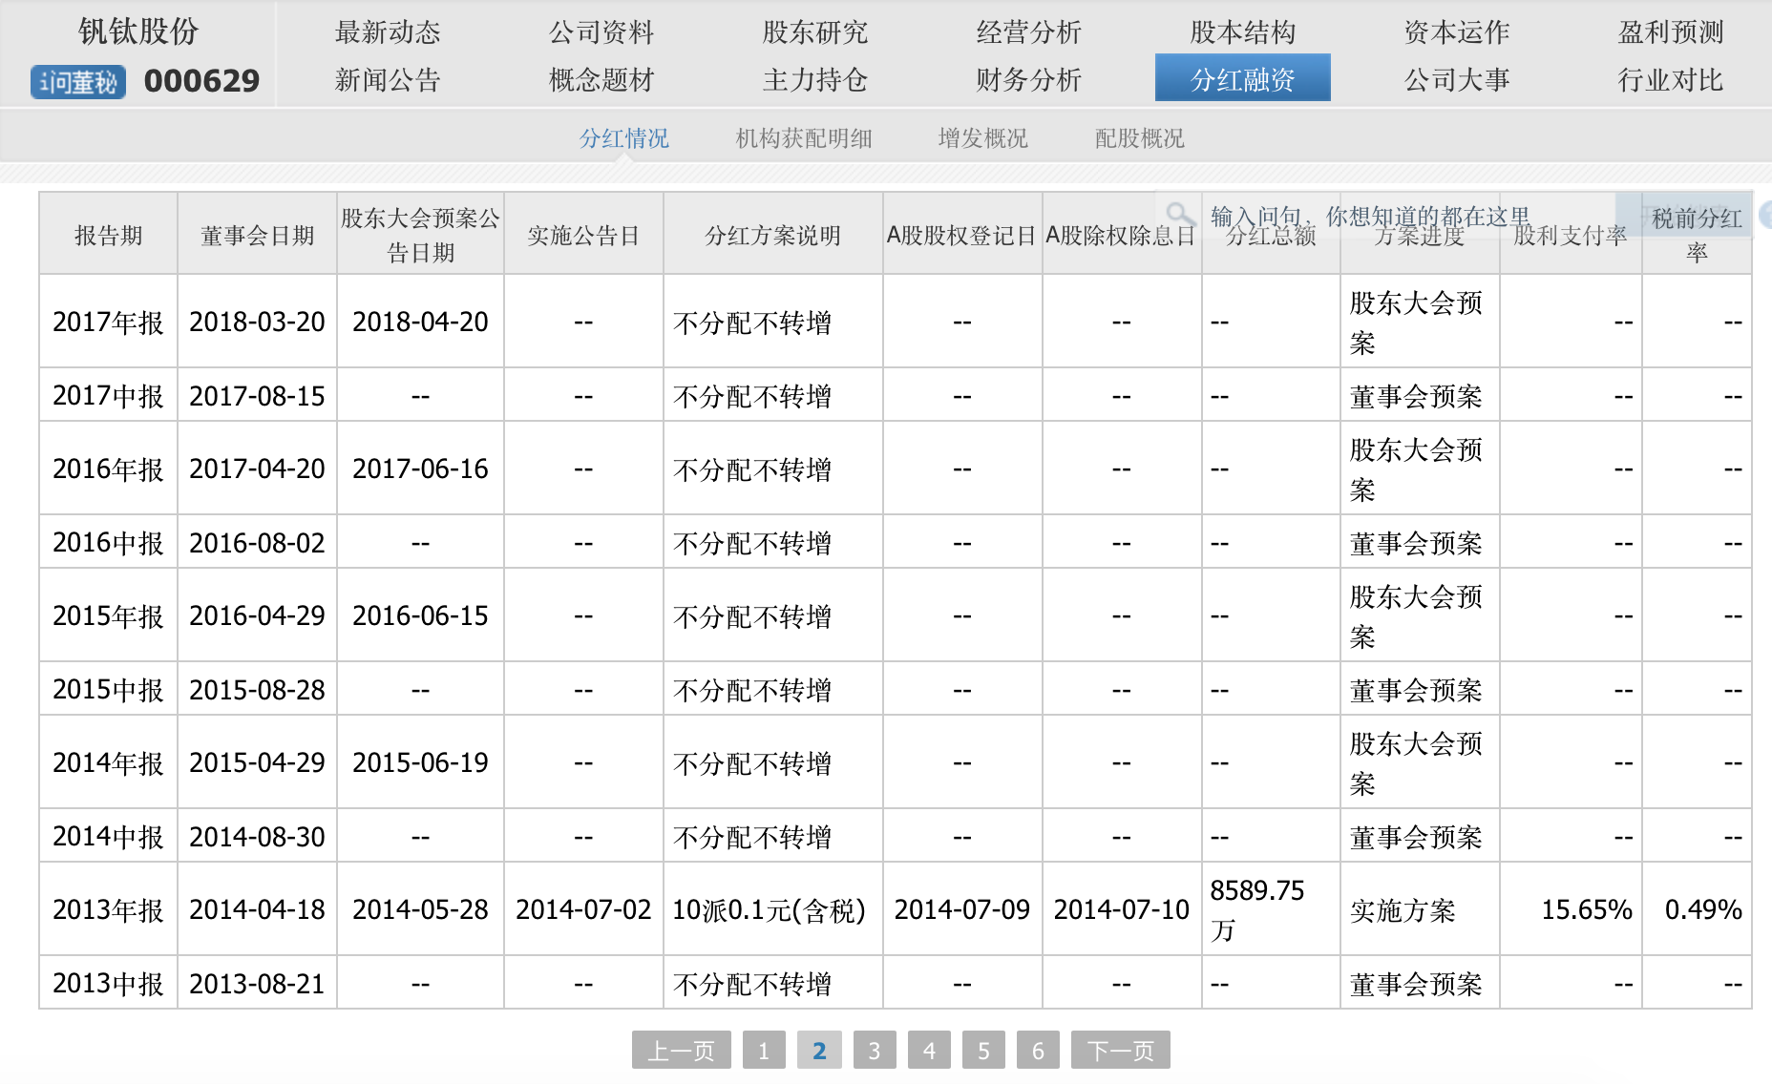Select the 2014年报 row label
This screenshot has height=1084, width=1772.
click(108, 762)
